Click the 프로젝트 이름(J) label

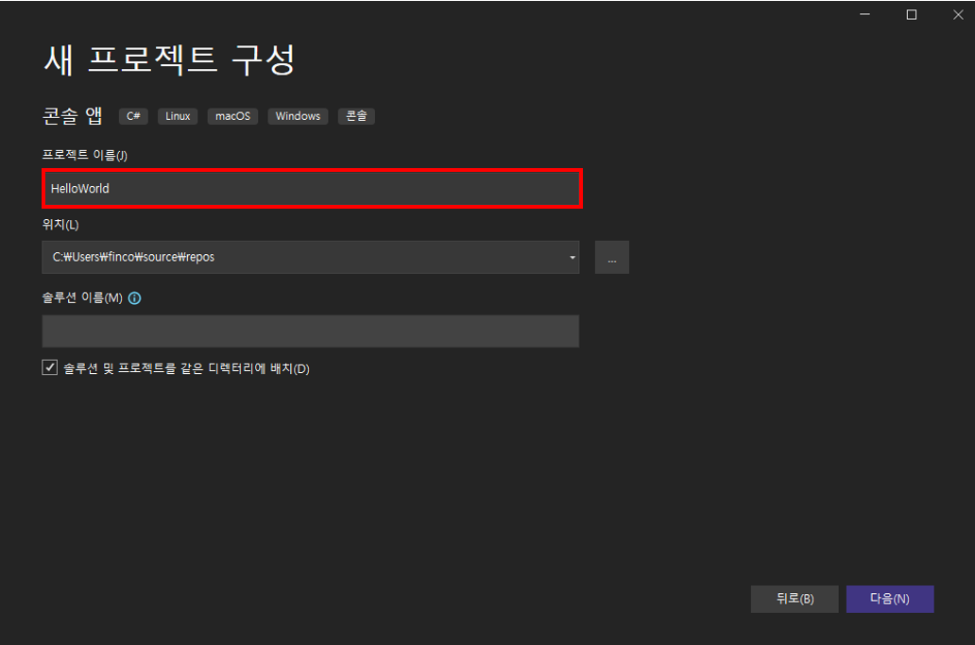tap(85, 155)
